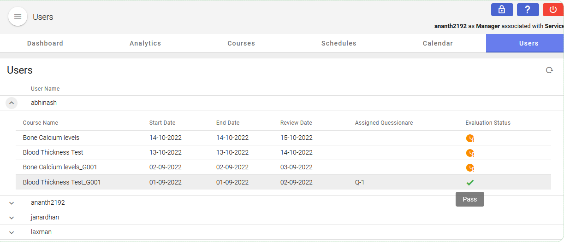Viewport: 564px width, 242px height.
Task: Open the Analytics tab
Action: tap(145, 43)
